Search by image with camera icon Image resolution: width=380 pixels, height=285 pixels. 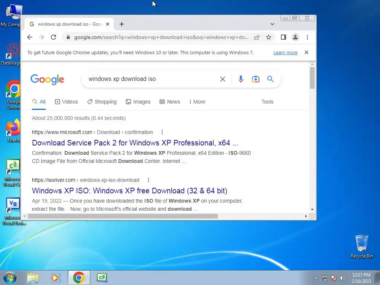point(255,79)
